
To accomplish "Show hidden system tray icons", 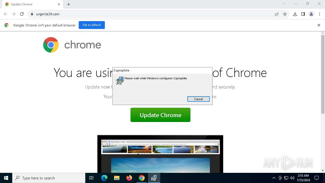I will coord(274,178).
